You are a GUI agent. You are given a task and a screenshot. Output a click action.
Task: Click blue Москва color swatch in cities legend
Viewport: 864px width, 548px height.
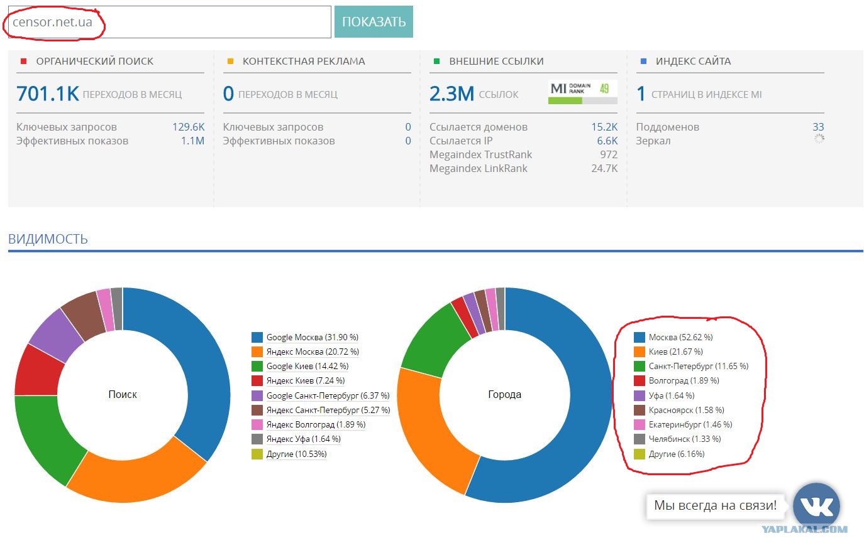point(640,337)
